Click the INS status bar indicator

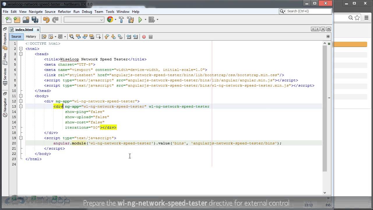coord(328,205)
